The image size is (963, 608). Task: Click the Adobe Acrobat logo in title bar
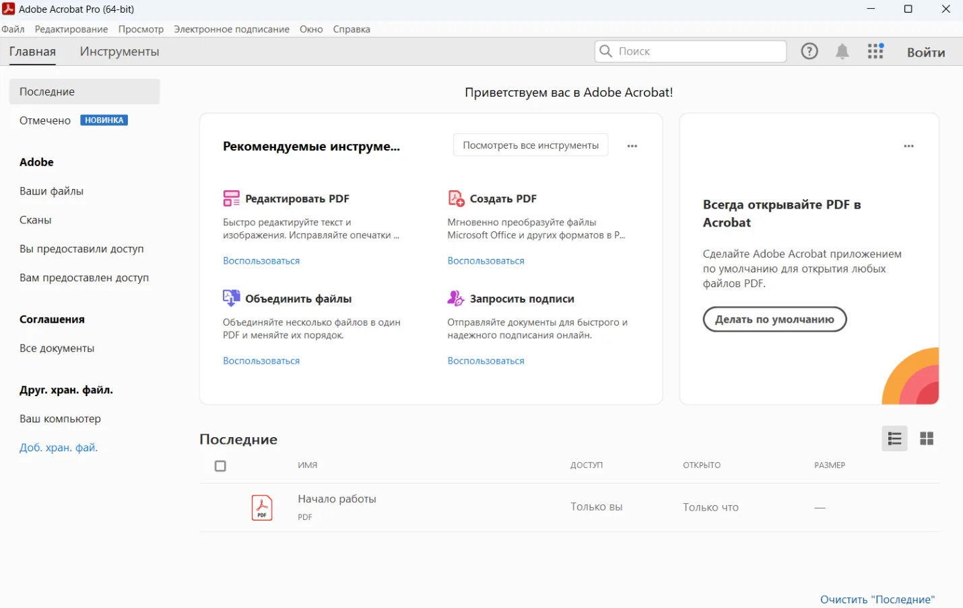click(9, 9)
